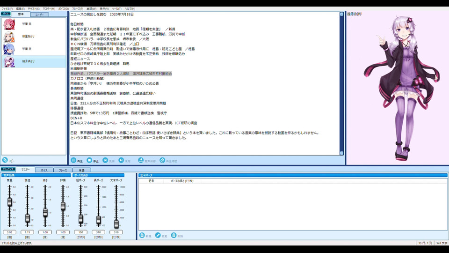Click the 短ポーズ value field showing 150
The height and width of the screenshot is (253, 449).
[80, 232]
